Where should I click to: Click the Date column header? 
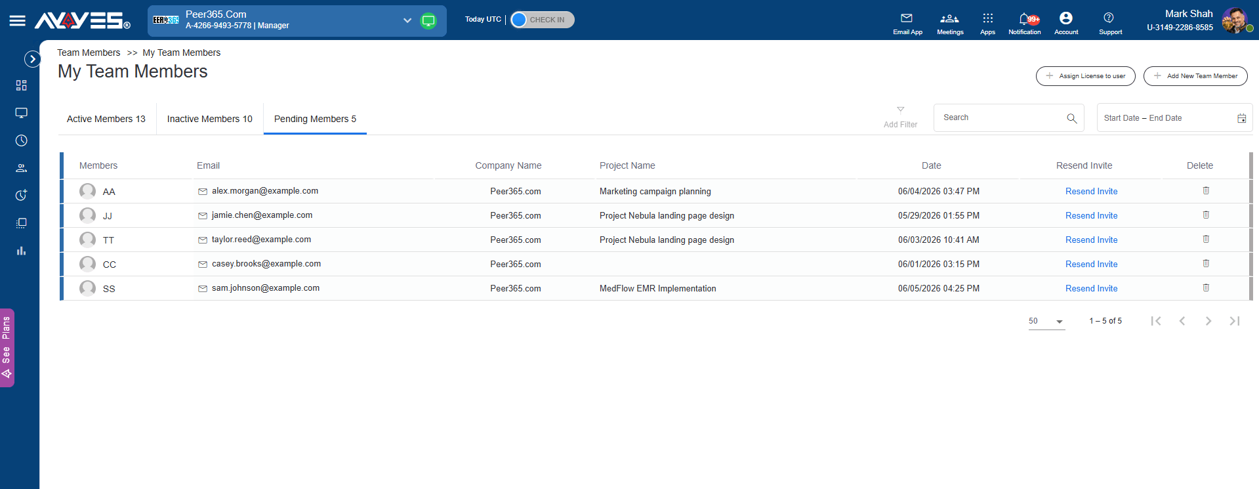point(931,165)
